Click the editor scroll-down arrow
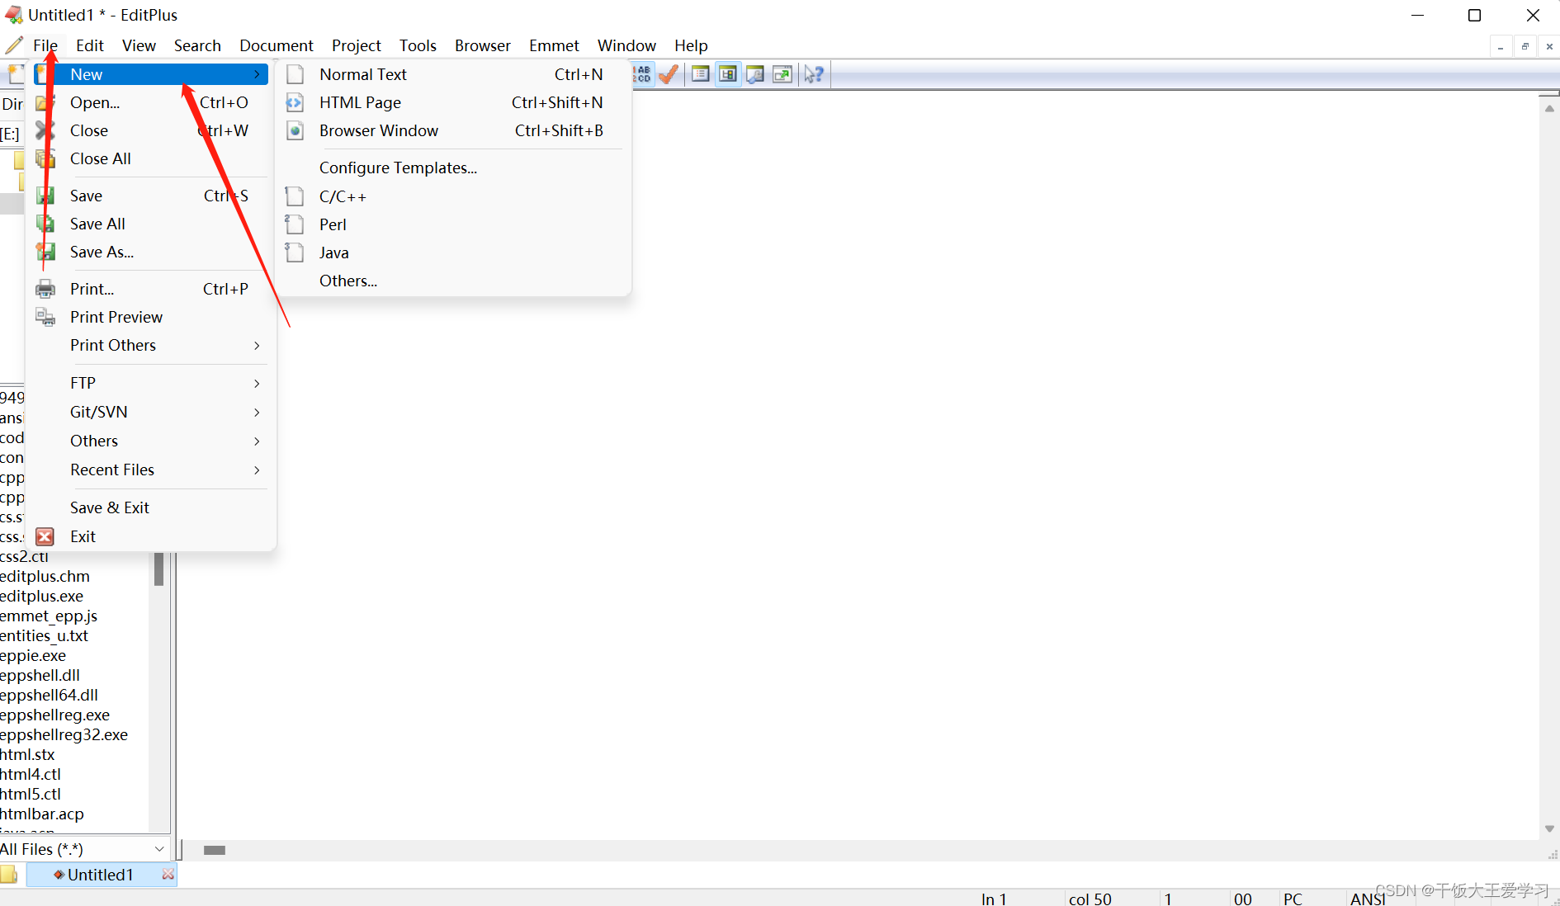This screenshot has width=1560, height=906. click(x=1549, y=828)
